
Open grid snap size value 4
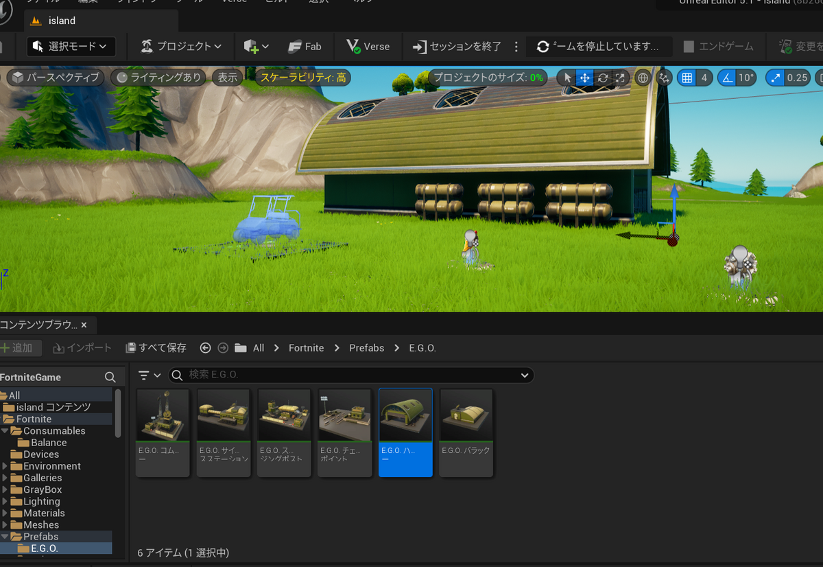click(x=704, y=78)
